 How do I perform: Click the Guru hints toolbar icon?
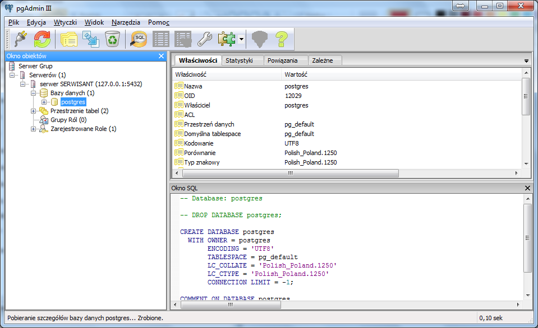tap(259, 39)
